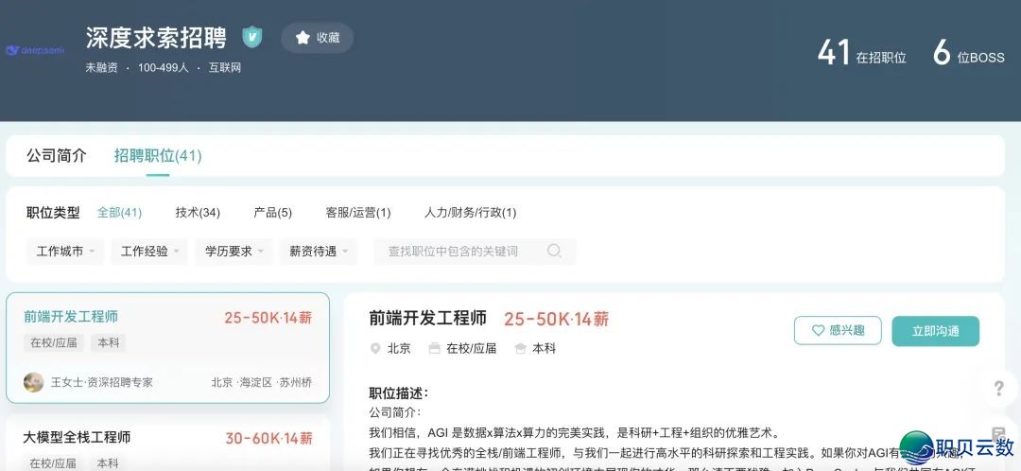Filter by 产品(5) job type
This screenshot has width=1021, height=471.
point(273,213)
